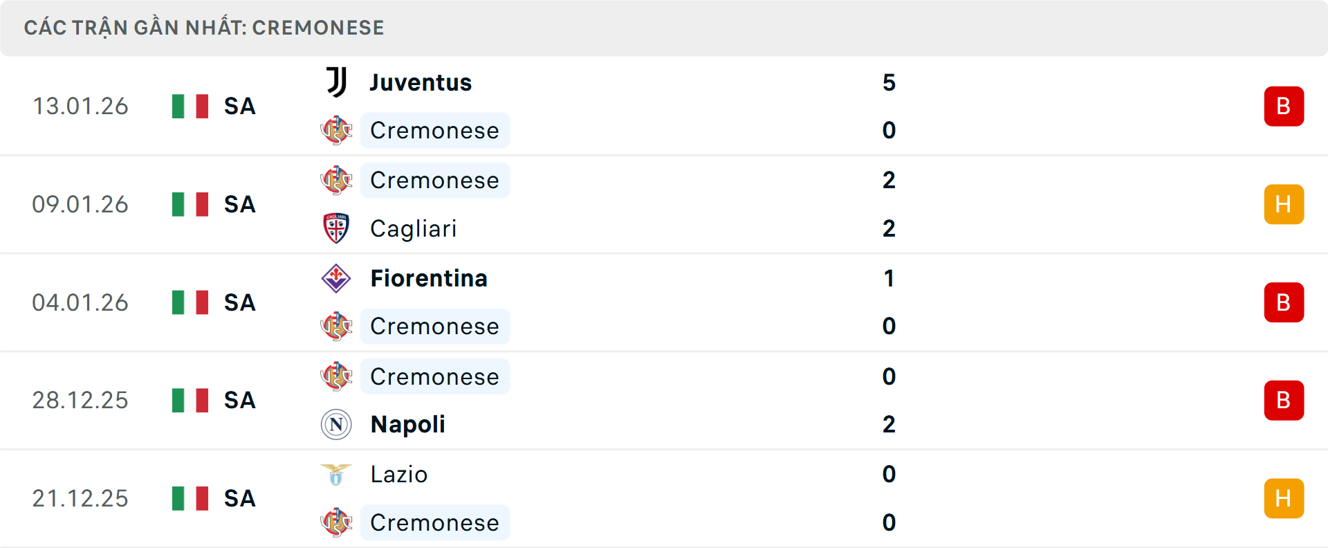Click Italy flag on the 28.12.25 row
This screenshot has width=1328, height=548.
(x=190, y=400)
